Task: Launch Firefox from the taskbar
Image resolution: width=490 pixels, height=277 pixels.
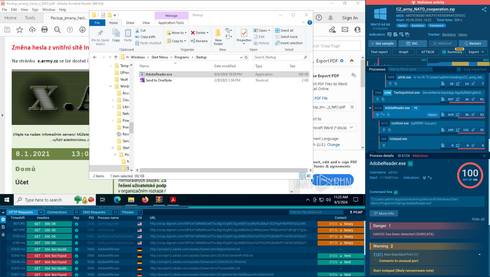Action: coord(145,200)
